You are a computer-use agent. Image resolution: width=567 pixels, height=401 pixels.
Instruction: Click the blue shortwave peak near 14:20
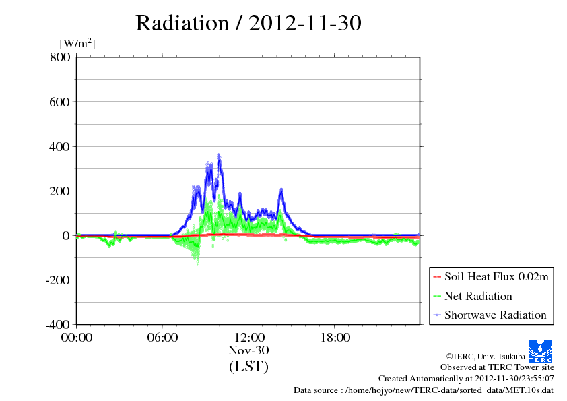(281, 190)
